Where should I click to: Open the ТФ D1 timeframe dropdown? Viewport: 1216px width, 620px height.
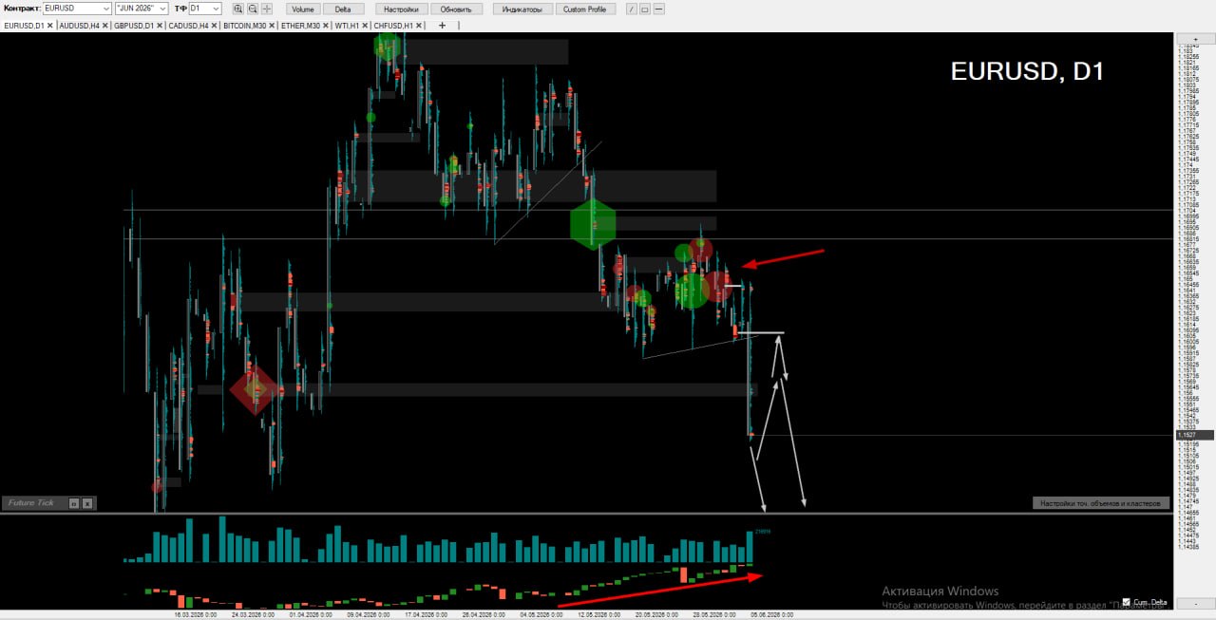click(205, 9)
